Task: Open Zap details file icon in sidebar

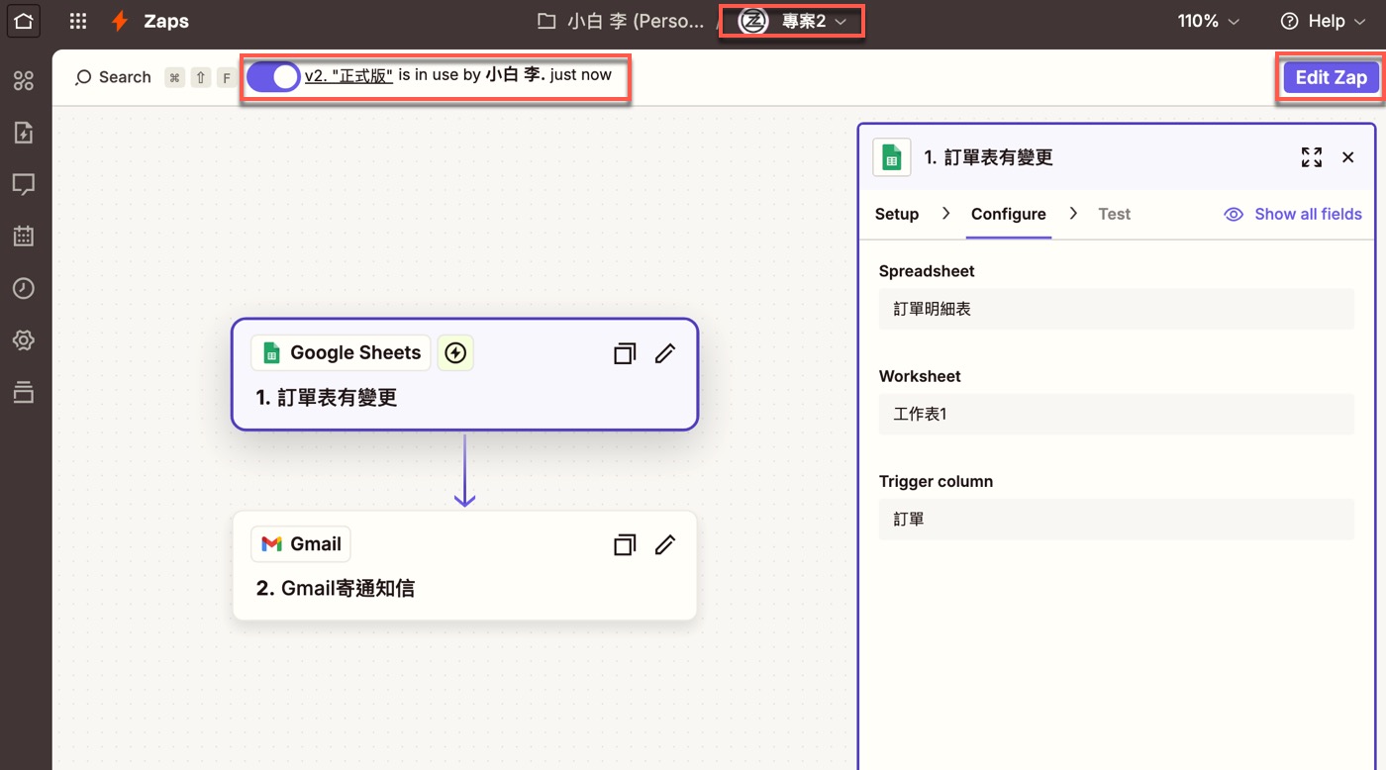Action: [24, 133]
